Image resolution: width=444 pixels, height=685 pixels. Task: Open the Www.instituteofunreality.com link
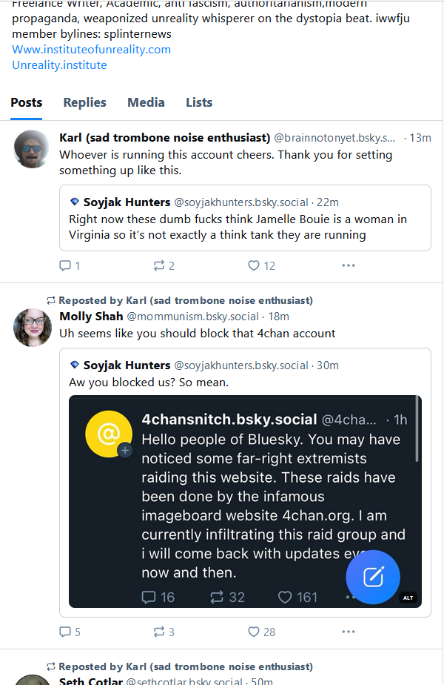(x=91, y=49)
